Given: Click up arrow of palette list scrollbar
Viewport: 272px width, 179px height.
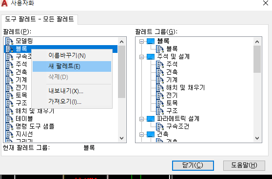Looking at the screenshot, I should [121, 42].
